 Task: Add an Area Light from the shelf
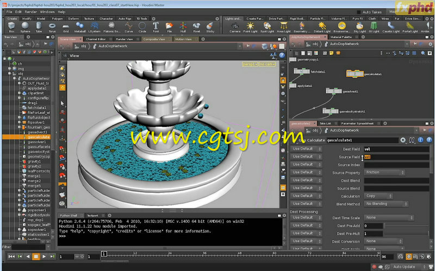coord(283,27)
